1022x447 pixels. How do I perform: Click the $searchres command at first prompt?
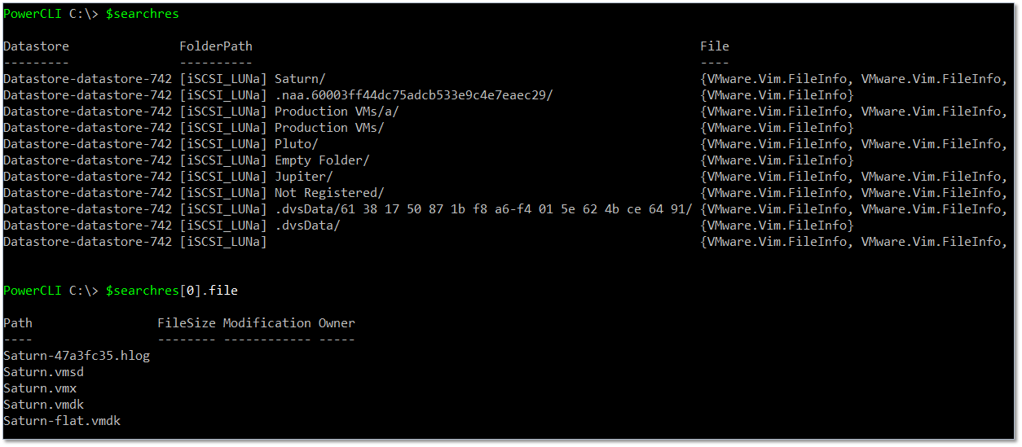point(143,14)
